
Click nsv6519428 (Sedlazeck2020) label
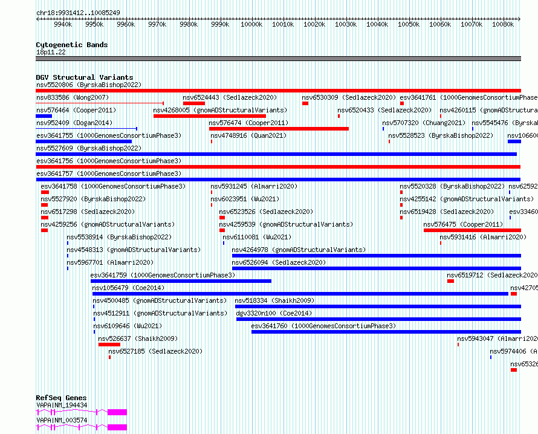(x=447, y=212)
